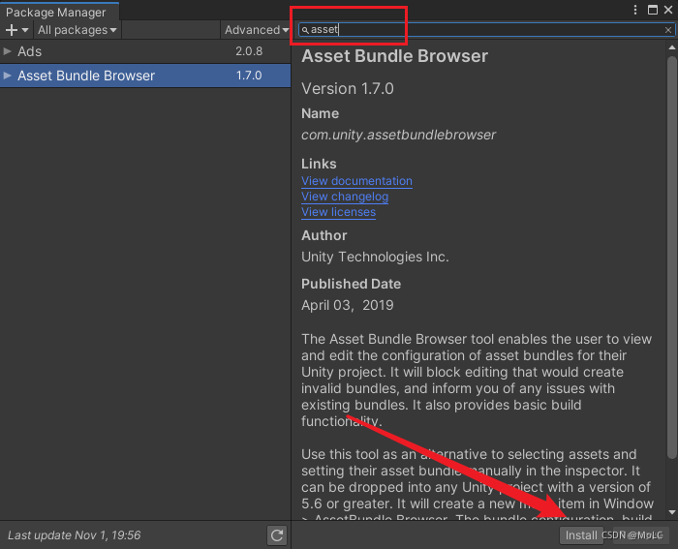
Task: Click the details scrollbar down arrow
Action: pos(671,512)
